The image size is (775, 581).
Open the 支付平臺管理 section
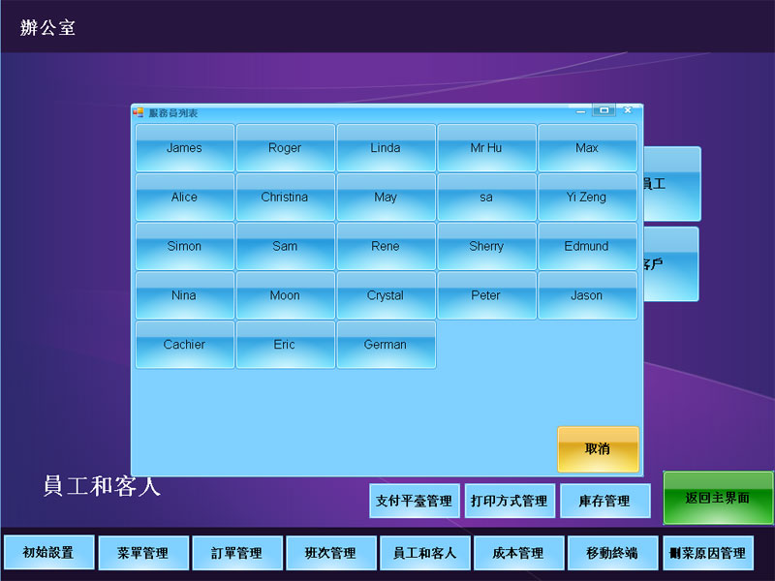point(414,501)
